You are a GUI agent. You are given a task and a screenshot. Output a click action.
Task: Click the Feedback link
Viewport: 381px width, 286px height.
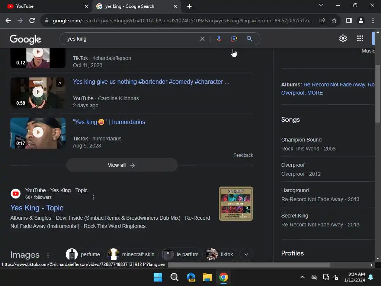243,155
